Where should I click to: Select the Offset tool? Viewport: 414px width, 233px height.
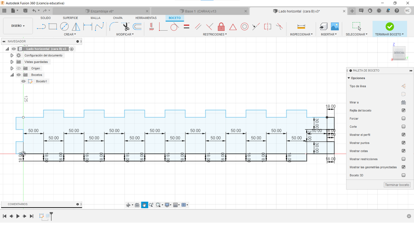[137, 27]
